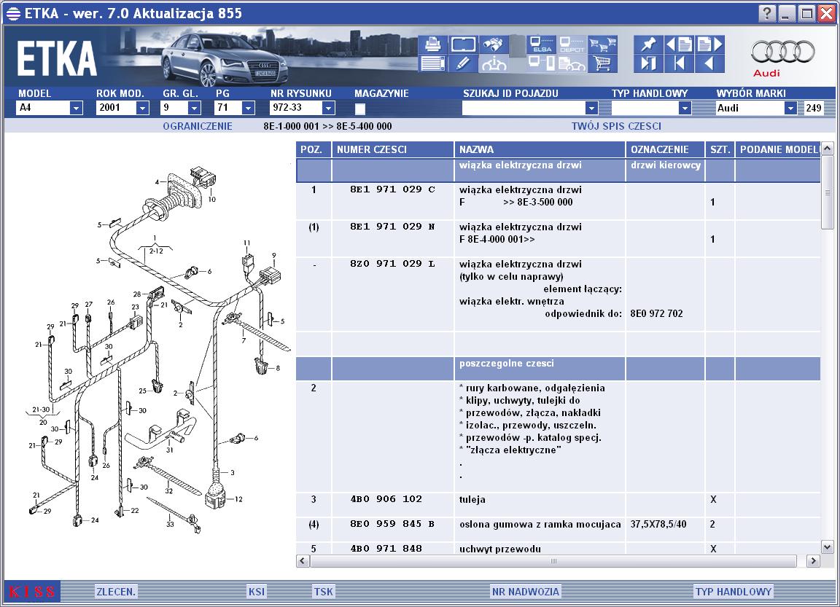Viewport: 840px width, 607px height.
Task: Click the scroll up arrow of parts list
Action: click(x=827, y=148)
